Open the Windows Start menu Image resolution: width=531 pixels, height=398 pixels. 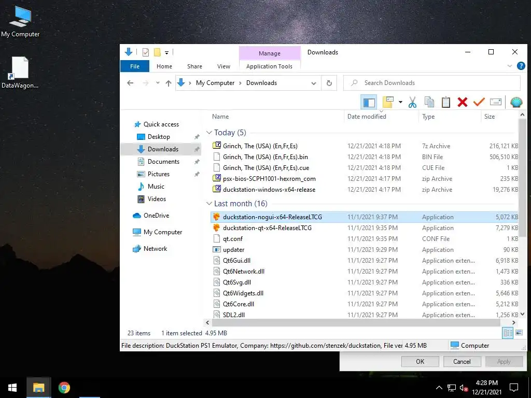point(12,388)
